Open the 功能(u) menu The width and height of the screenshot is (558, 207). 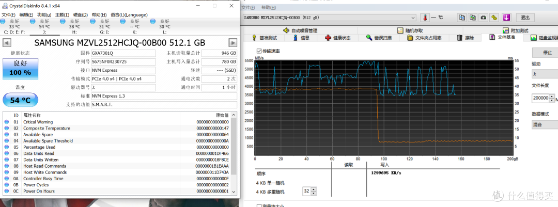pos(44,14)
